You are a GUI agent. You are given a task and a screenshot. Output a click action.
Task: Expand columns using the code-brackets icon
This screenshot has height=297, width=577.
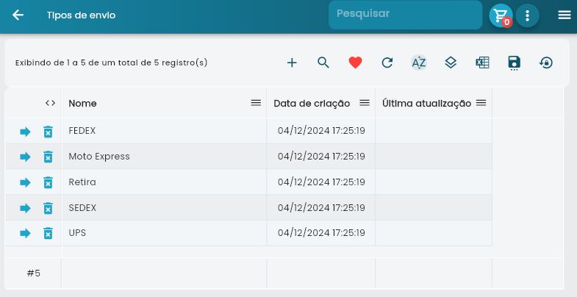pos(50,103)
